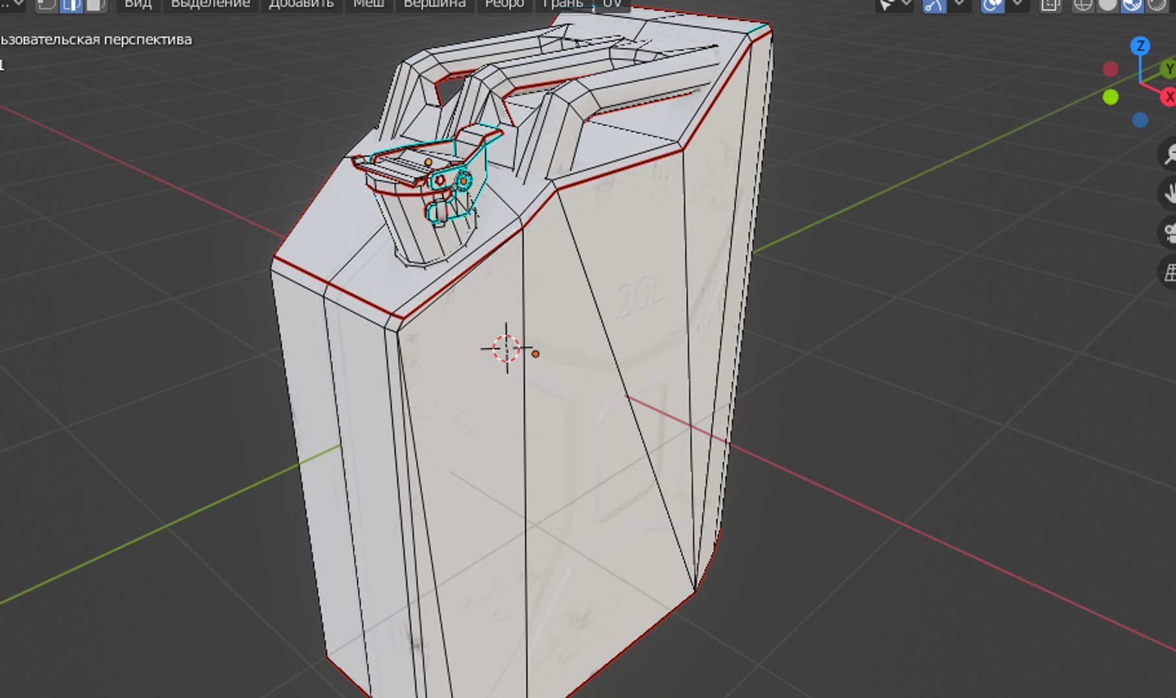1176x698 pixels.
Task: Click the Y axis on navigation gizmo
Action: pyautogui.click(x=1168, y=69)
